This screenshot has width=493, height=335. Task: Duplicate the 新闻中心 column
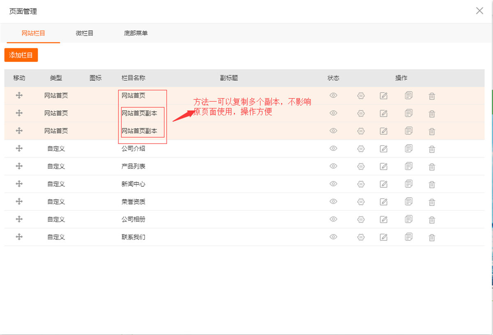408,184
